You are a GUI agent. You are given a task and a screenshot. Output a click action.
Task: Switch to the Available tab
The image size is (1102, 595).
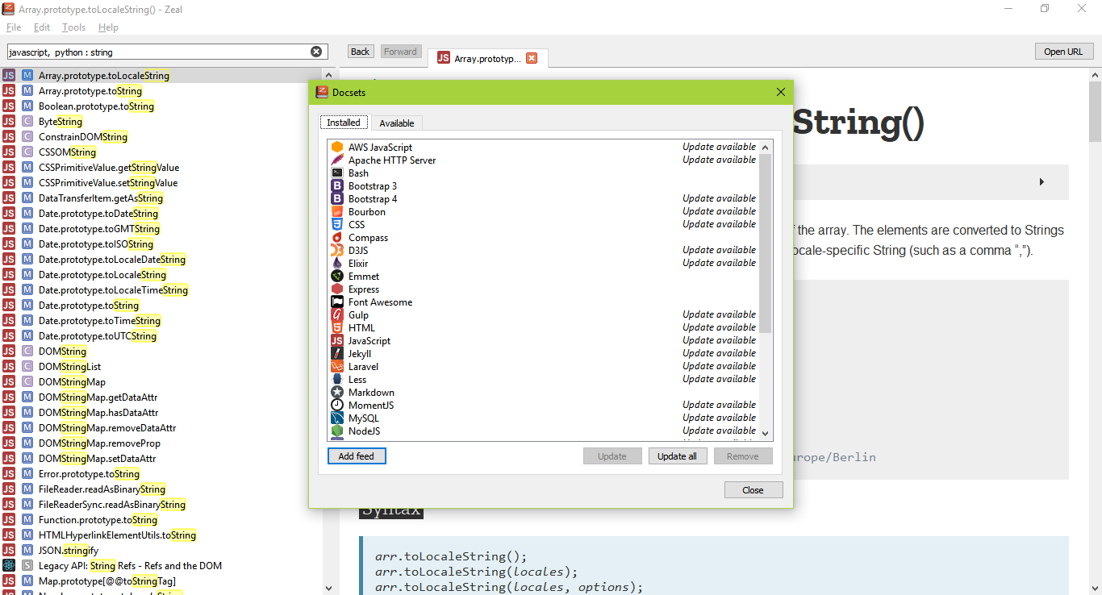point(397,123)
